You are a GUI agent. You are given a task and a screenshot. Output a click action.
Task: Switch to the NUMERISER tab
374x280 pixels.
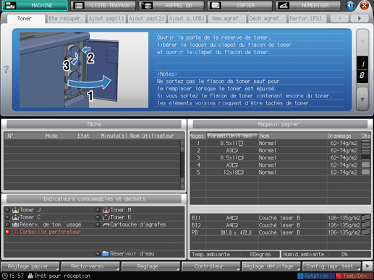click(308, 5)
